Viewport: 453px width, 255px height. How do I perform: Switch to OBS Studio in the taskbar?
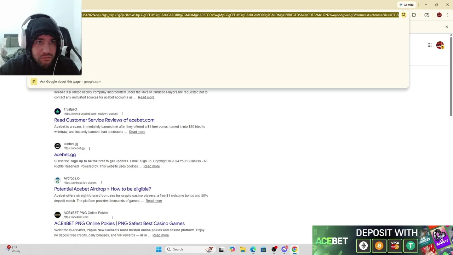[274, 249]
